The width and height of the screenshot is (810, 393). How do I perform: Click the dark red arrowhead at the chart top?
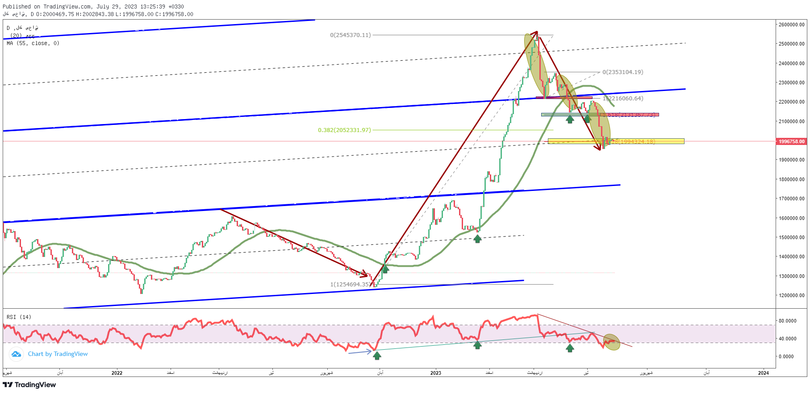(534, 33)
